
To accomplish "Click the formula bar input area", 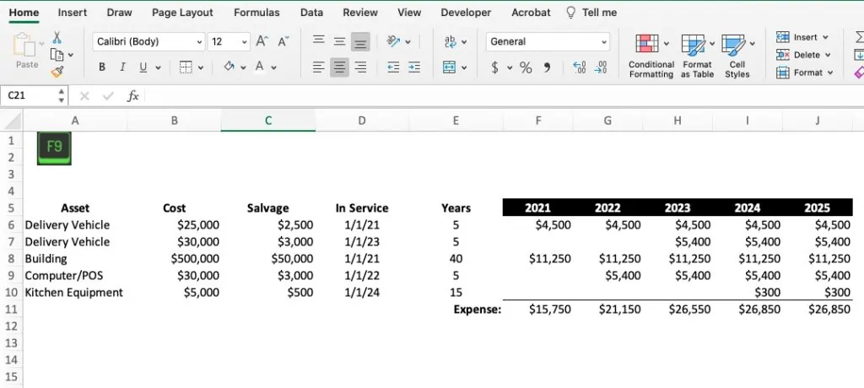I will pyautogui.click(x=504, y=96).
